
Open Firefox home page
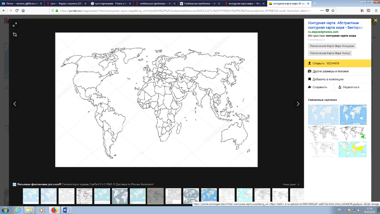pos(23,10)
